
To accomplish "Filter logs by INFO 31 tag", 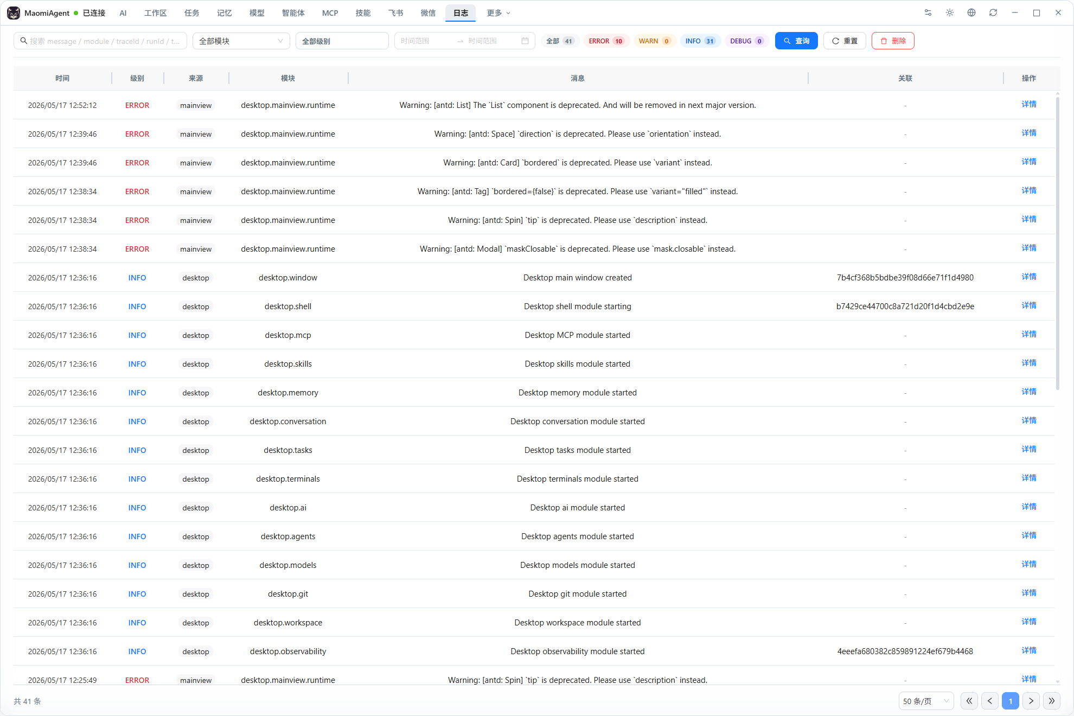I will pyautogui.click(x=700, y=41).
